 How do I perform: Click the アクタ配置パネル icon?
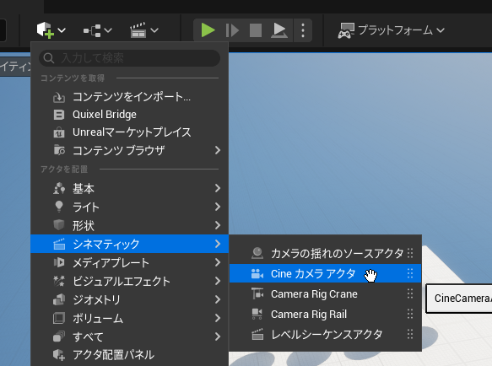click(59, 355)
